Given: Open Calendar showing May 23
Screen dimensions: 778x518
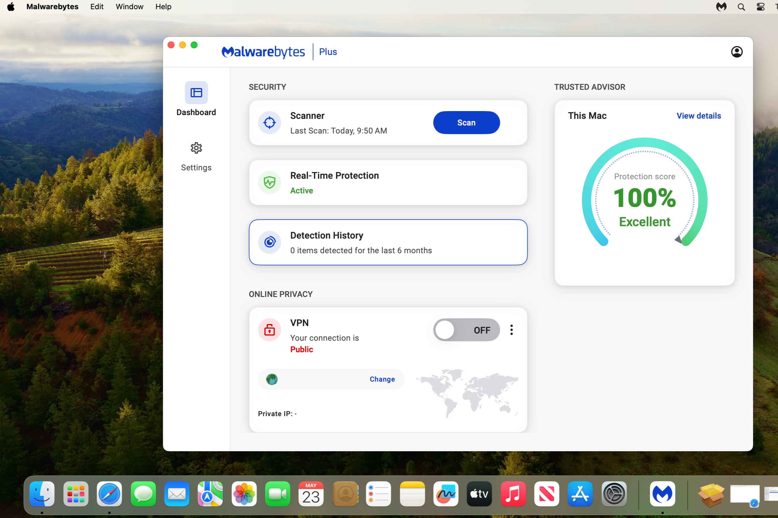Looking at the screenshot, I should 311,494.
